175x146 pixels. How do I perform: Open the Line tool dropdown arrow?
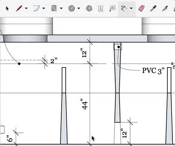coord(26,8)
